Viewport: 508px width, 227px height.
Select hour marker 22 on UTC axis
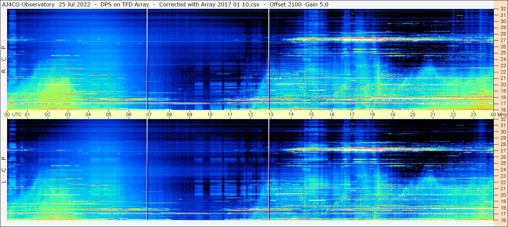click(453, 115)
